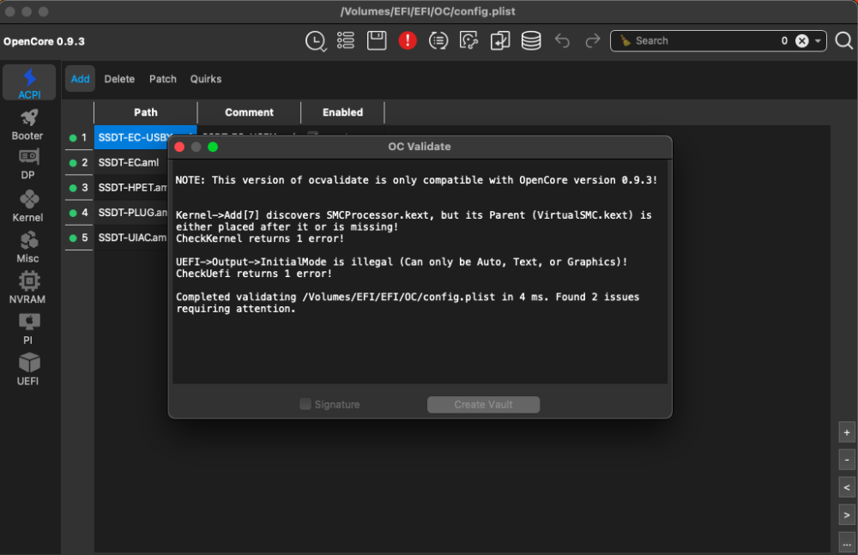Open the backup history clock icon
858x555 pixels.
tap(315, 41)
